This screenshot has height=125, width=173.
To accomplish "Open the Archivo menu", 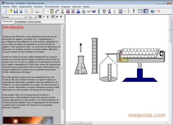I will coord(6,7).
